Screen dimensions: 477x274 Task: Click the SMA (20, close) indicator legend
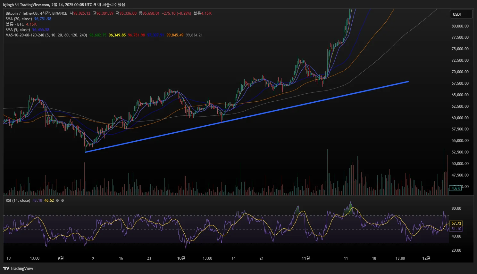click(19, 19)
